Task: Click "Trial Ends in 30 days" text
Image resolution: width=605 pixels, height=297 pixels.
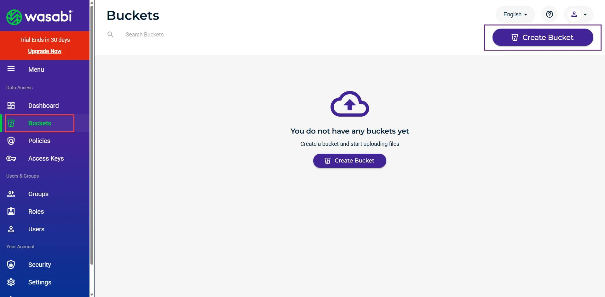Action: (45, 40)
